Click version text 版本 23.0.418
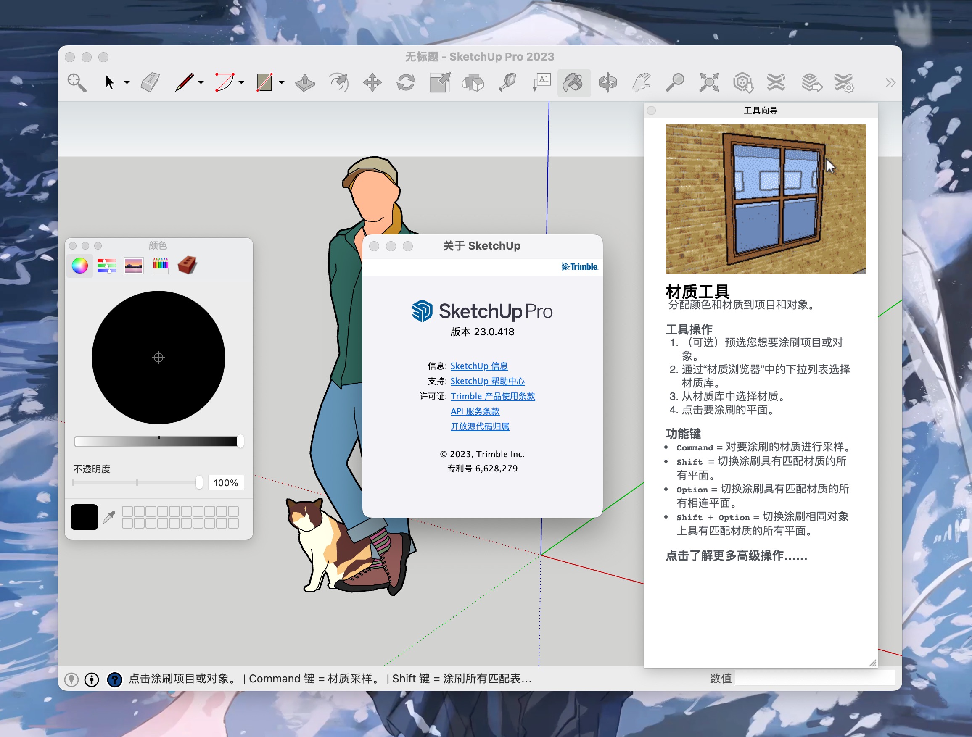This screenshot has width=972, height=737. (482, 332)
